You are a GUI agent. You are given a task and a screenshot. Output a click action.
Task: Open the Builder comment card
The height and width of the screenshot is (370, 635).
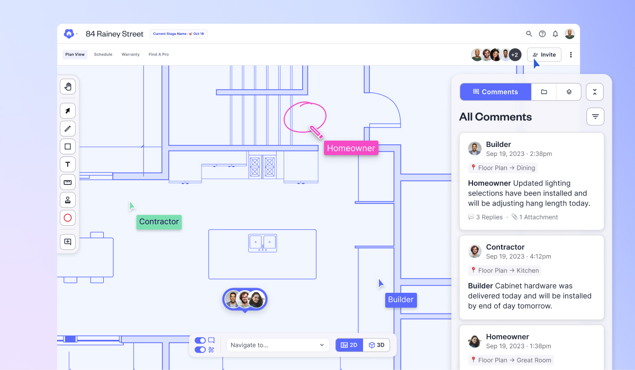(x=531, y=181)
